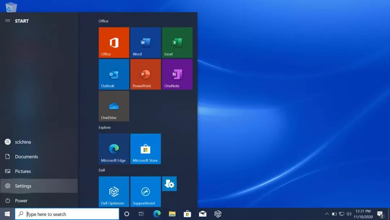Open File Explorer from the taskbar
390x220 pixels.
pyautogui.click(x=172, y=214)
